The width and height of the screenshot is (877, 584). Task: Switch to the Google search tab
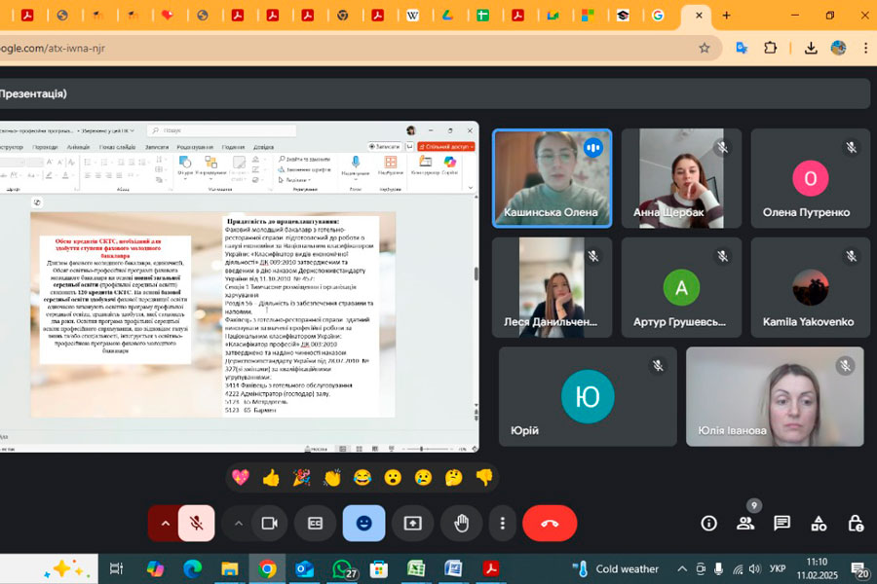(658, 16)
